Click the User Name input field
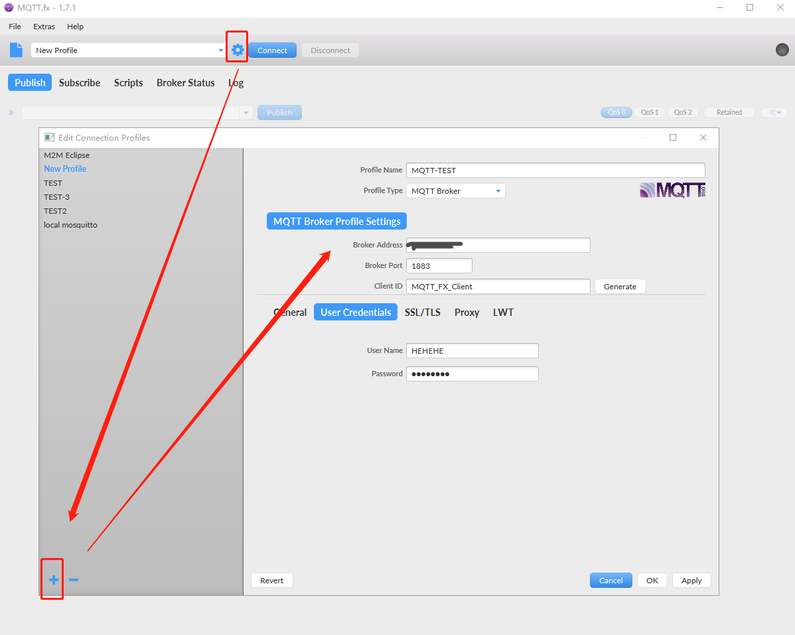Screen dimensions: 795x635 click(x=472, y=351)
